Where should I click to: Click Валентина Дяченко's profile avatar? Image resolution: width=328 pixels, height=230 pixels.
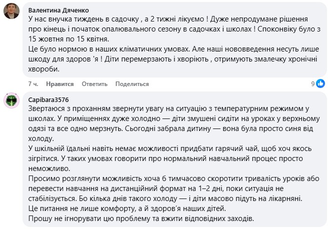(12, 11)
